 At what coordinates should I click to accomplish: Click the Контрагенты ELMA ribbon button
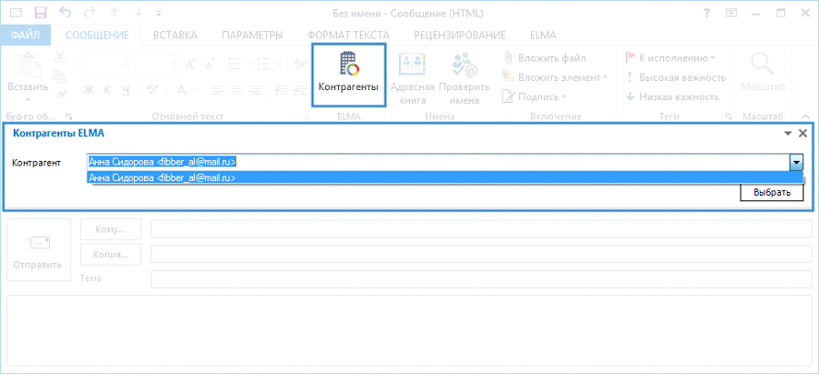tap(348, 74)
